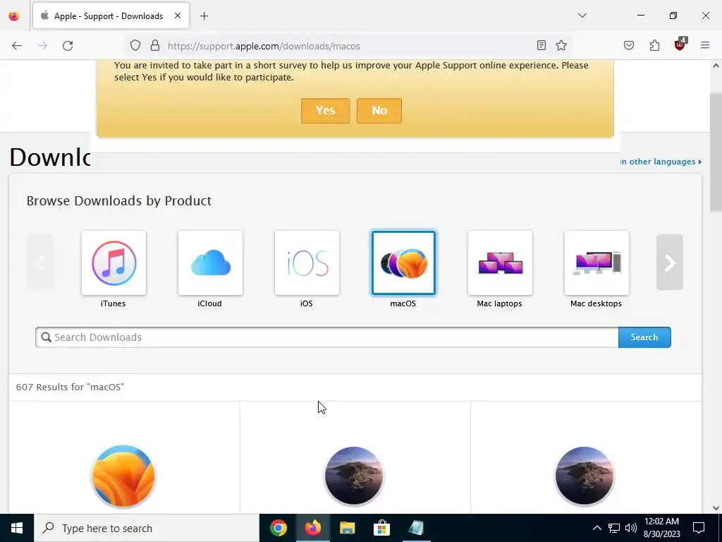This screenshot has width=722, height=542.
Task: Open the Firefox hamburger menu
Action: tap(705, 45)
